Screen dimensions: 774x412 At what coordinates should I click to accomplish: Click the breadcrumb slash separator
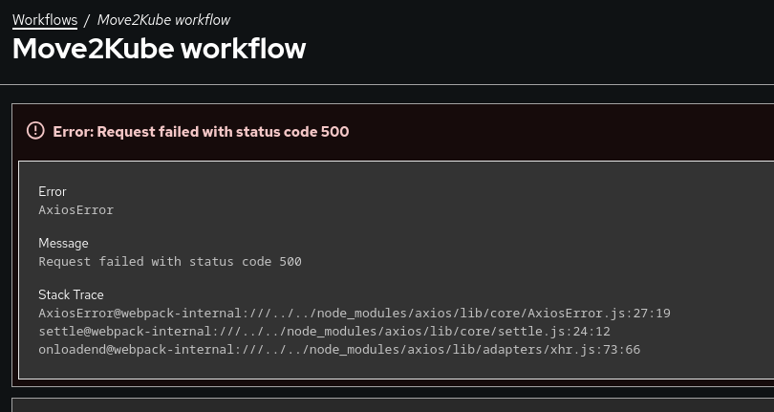click(x=87, y=19)
